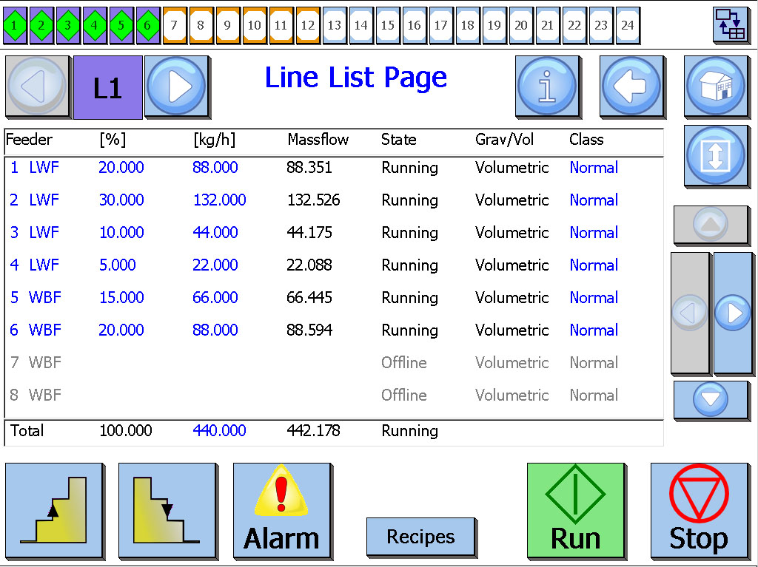Go back using the left arrow icon
The image size is (758, 567).
click(631, 86)
